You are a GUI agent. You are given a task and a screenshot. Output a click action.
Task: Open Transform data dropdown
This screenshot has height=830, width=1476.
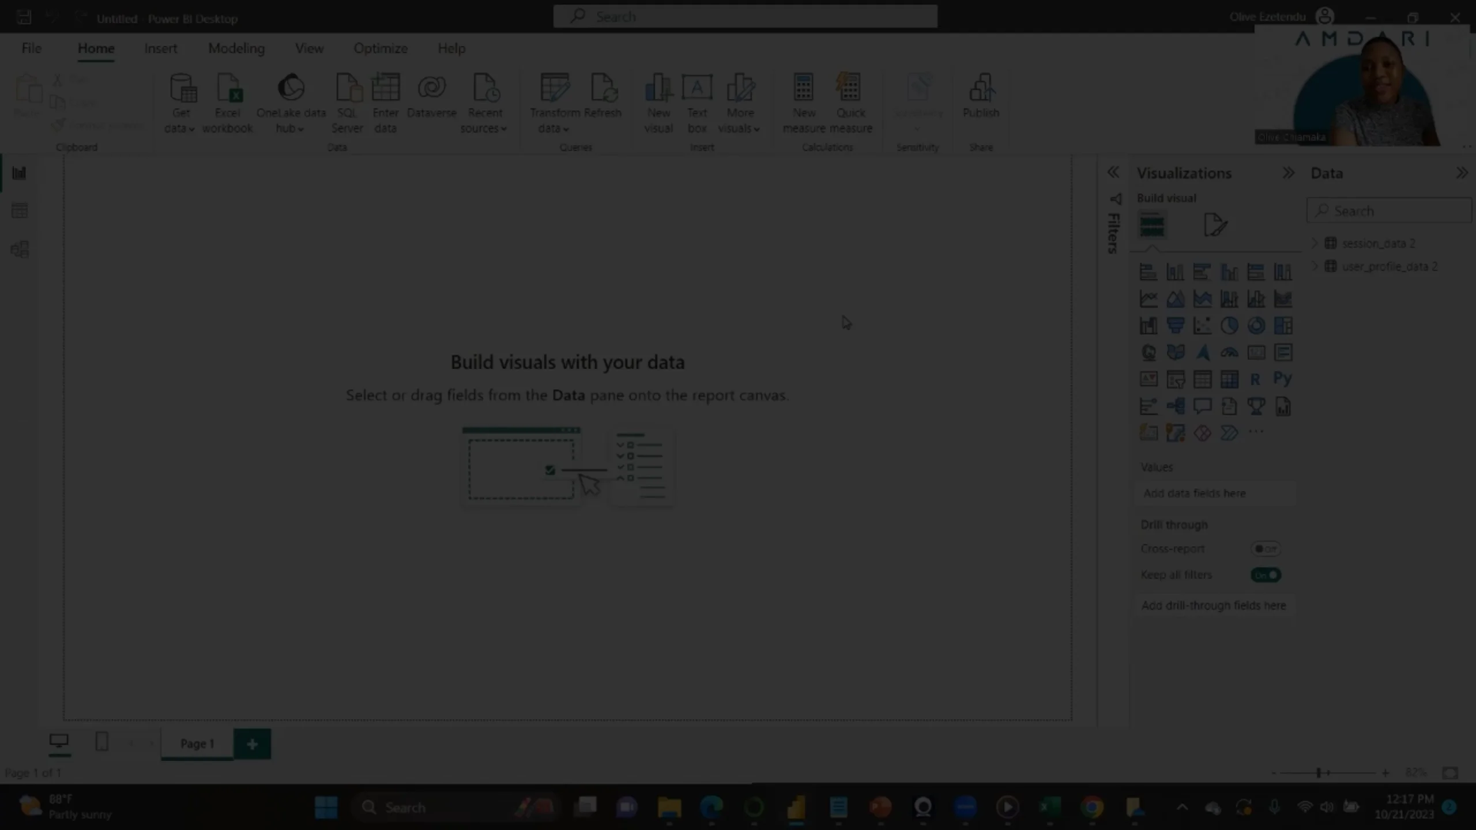(x=555, y=104)
